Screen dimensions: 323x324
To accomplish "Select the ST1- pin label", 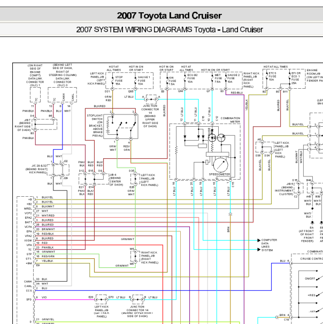I will (x=29, y=259).
